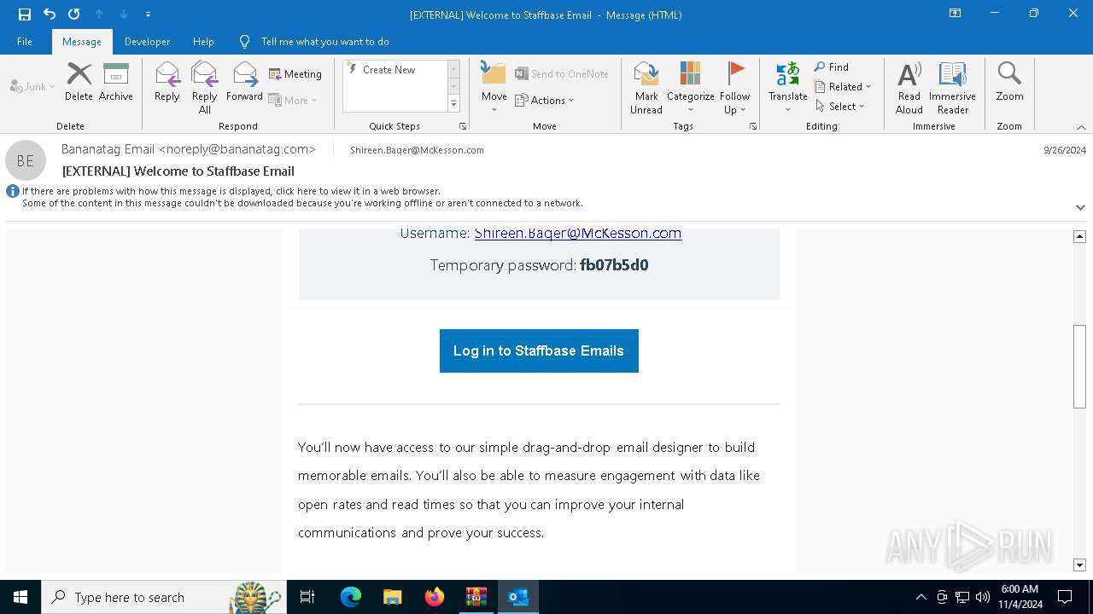This screenshot has height=614, width=1093.
Task: Click the vertical scrollbar thumb
Action: click(x=1079, y=367)
